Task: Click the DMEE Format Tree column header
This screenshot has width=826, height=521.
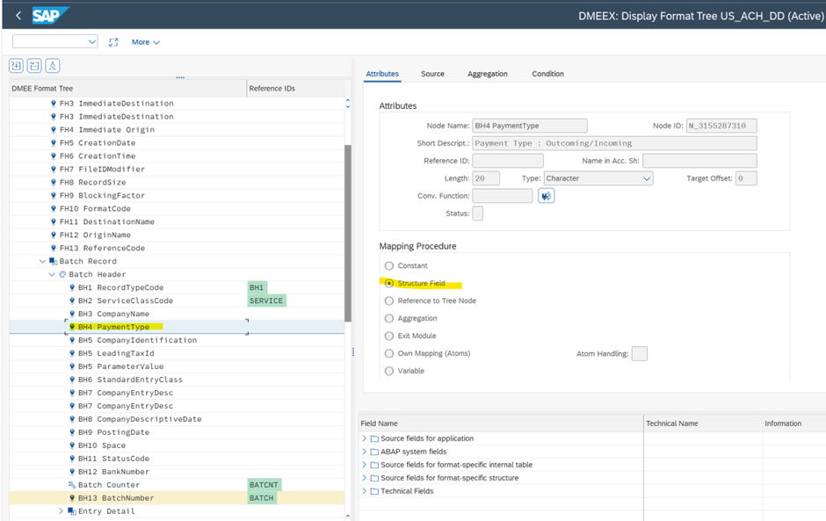Action: pos(127,89)
